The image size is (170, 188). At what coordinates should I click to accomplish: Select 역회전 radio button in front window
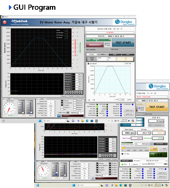click(x=106, y=46)
